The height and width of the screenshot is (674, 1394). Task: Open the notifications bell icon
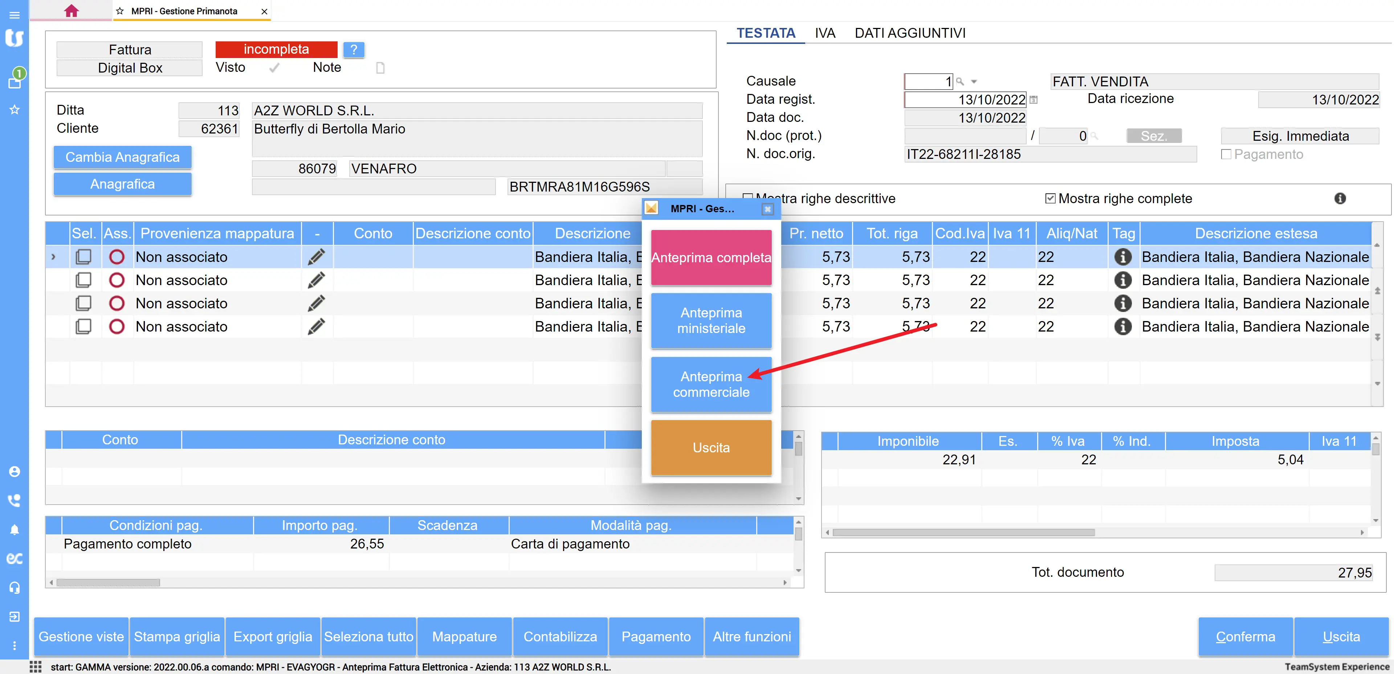(x=15, y=530)
